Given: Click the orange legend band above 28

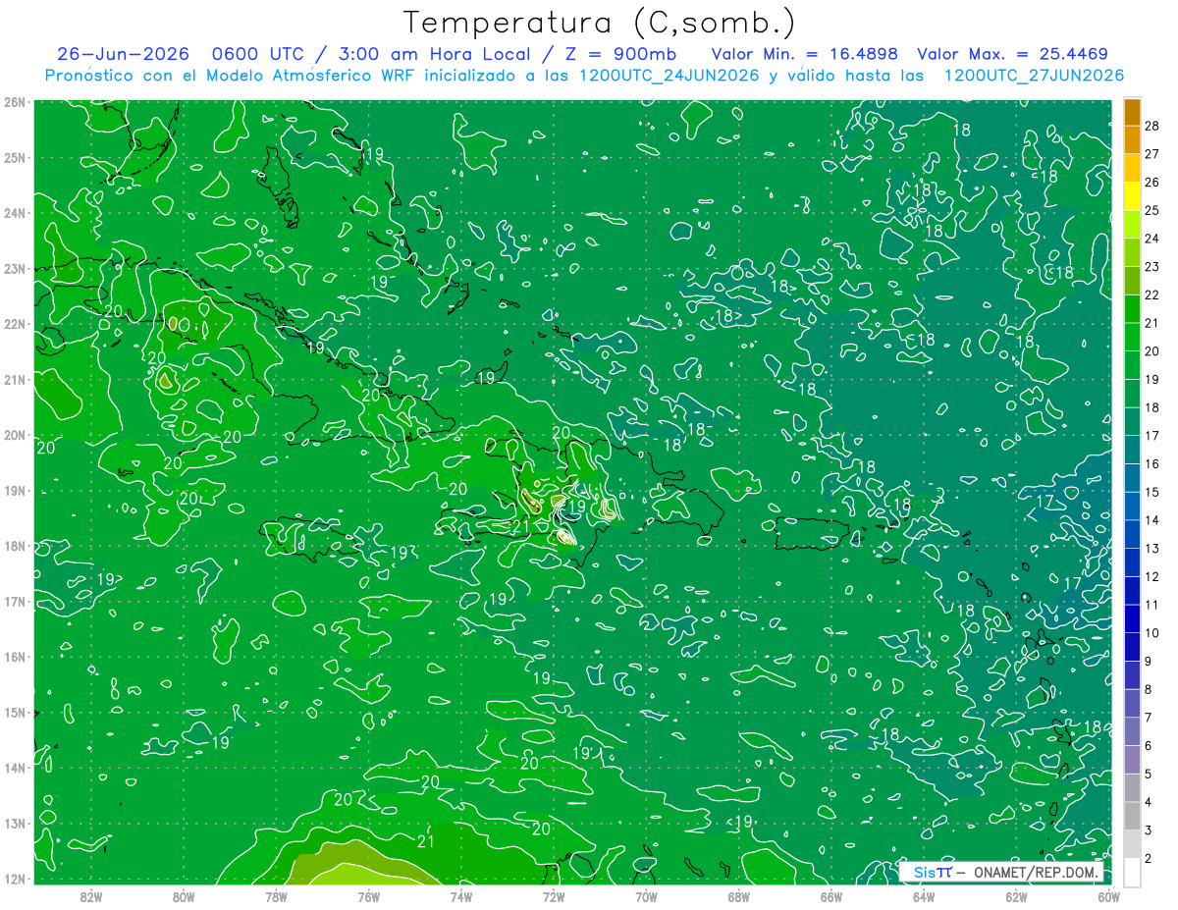Looking at the screenshot, I should (1132, 111).
